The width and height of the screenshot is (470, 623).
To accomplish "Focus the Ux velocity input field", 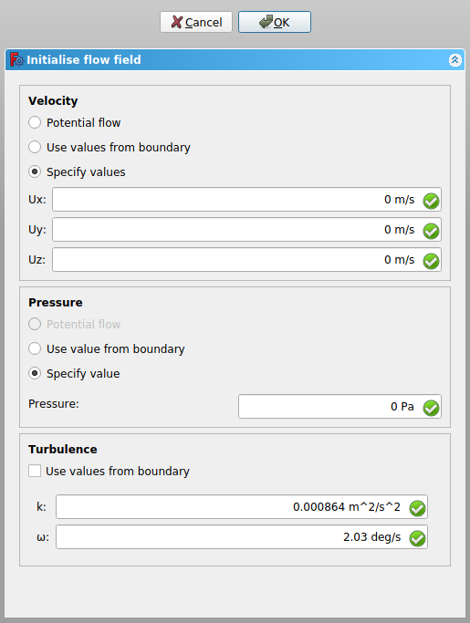I will 246,200.
